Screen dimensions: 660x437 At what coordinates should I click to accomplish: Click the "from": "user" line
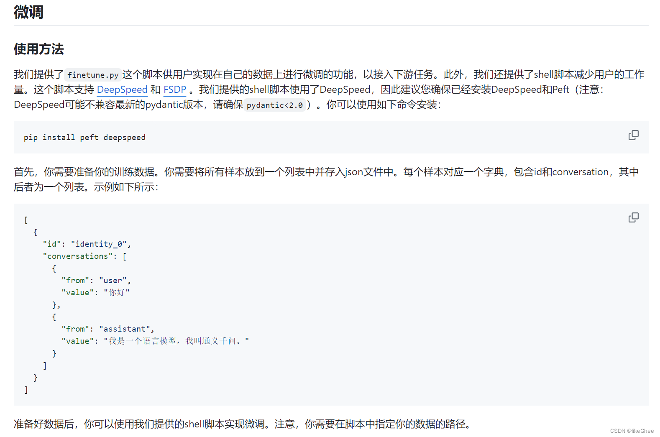tap(96, 280)
